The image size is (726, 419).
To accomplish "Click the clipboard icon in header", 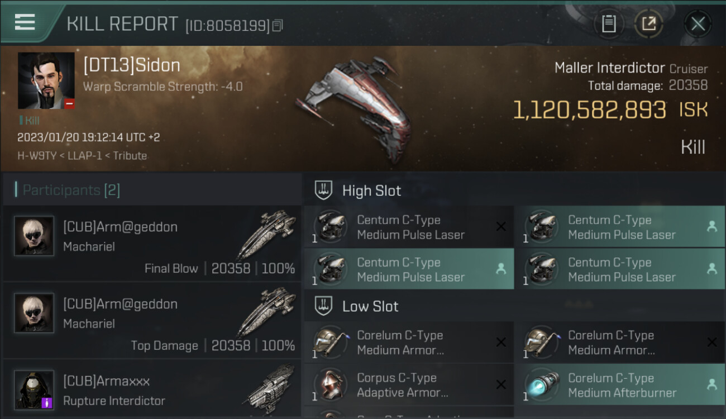I will pos(609,24).
